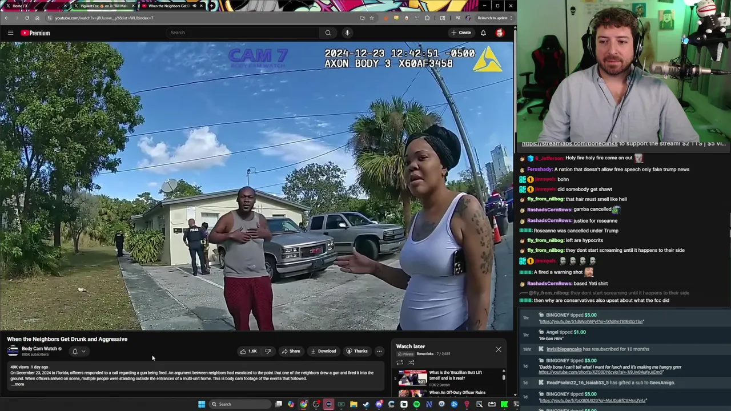
Task: Go to YouTube Premium home logo
Action: (x=35, y=33)
